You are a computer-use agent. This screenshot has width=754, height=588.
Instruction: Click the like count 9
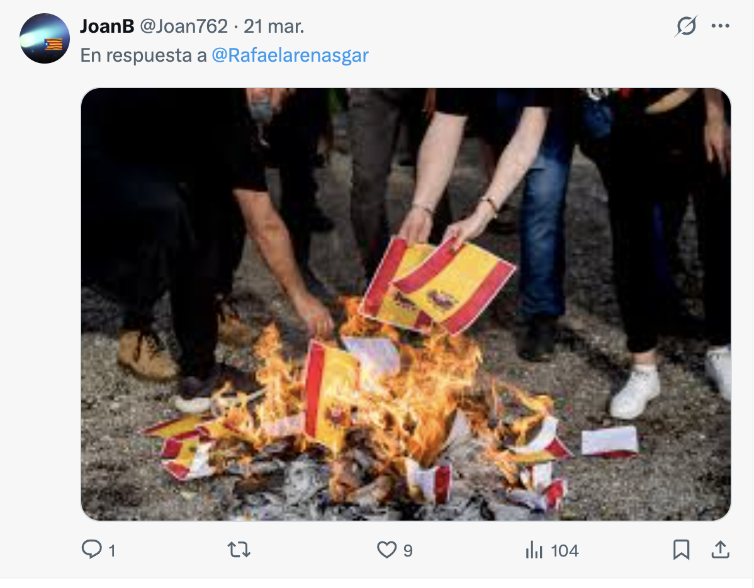[x=408, y=550]
